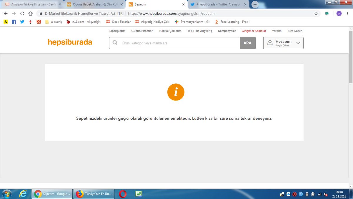The height and width of the screenshot is (199, 353).
Task: Open the red X bookmark icon
Action: pos(39,22)
